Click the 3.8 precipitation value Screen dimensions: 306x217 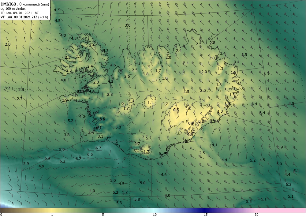tap(67, 135)
